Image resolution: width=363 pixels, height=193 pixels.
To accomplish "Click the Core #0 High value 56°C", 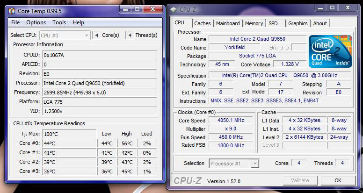I will pyautogui.click(x=127, y=143).
